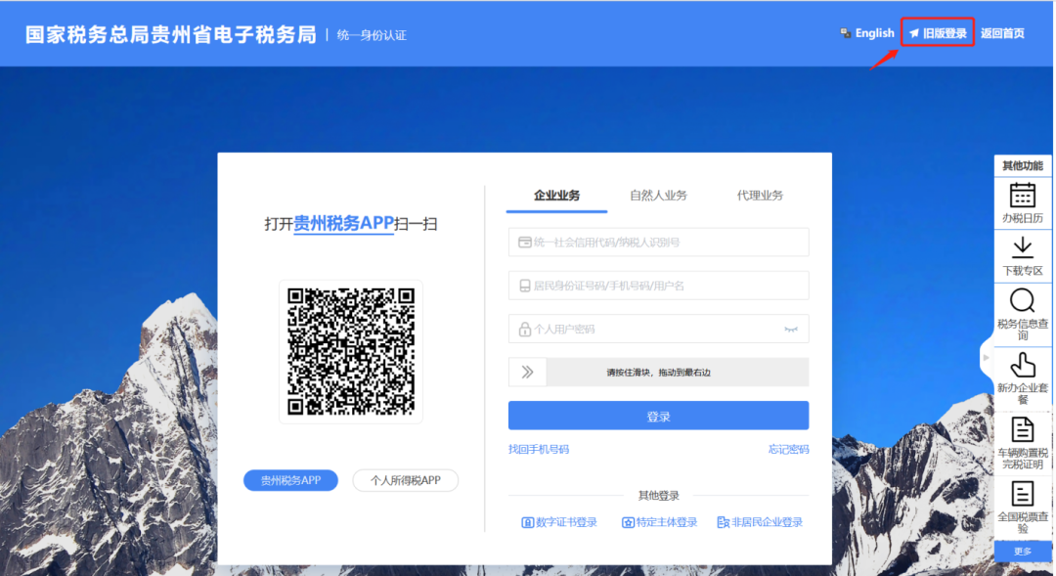Click the blue 登录 button
Screen dimensions: 1056x576
click(x=659, y=416)
